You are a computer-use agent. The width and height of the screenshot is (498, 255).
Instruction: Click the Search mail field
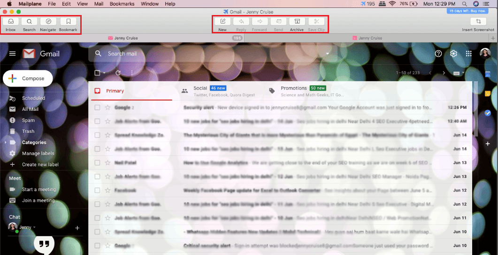click(213, 54)
